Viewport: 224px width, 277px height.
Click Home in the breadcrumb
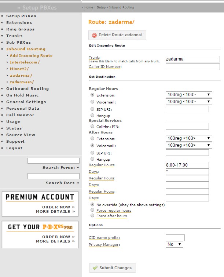point(88,7)
